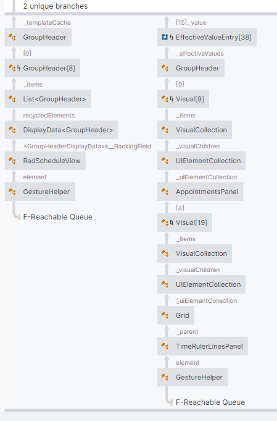Click [0] label above Visual[9]
The width and height of the screenshot is (277, 421).
[x=180, y=84]
